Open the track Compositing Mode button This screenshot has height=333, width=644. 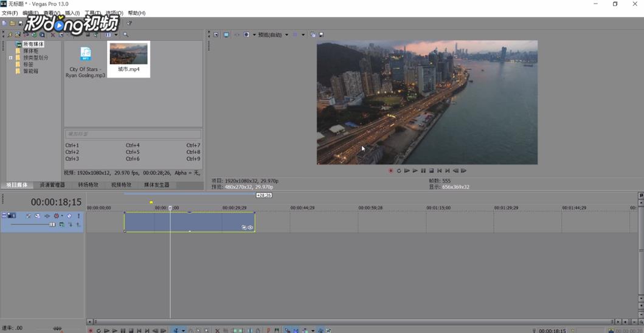coord(61,225)
